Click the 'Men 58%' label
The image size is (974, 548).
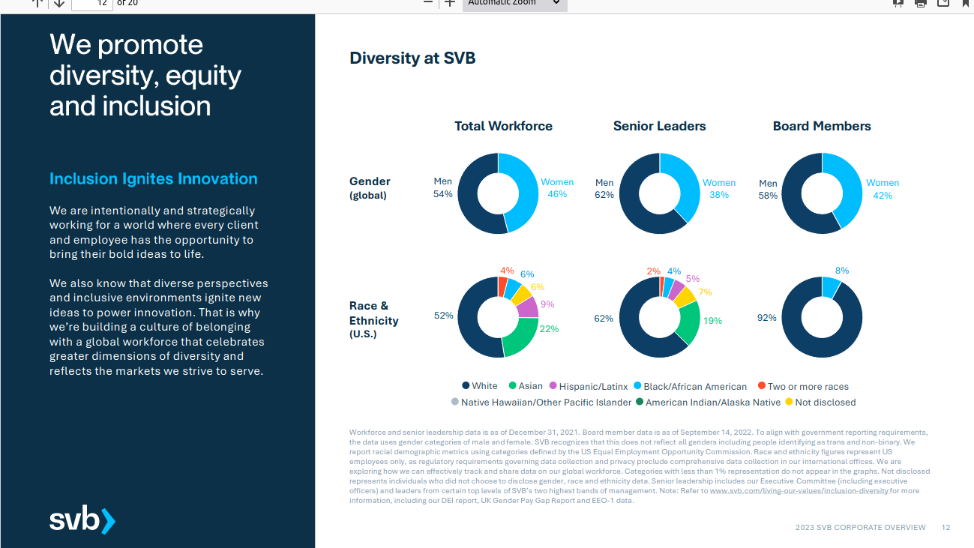768,189
